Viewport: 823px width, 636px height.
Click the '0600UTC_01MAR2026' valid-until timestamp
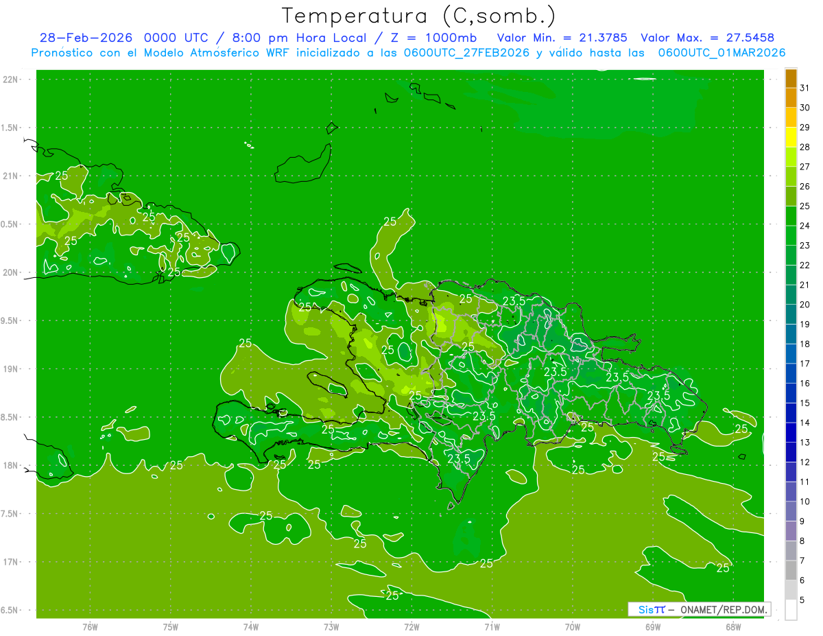point(722,53)
